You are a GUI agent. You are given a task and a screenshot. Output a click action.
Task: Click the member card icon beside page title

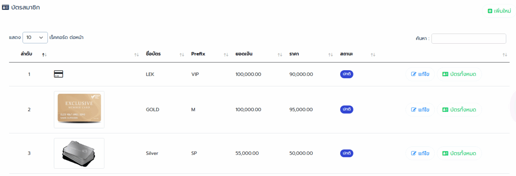pyautogui.click(x=6, y=7)
